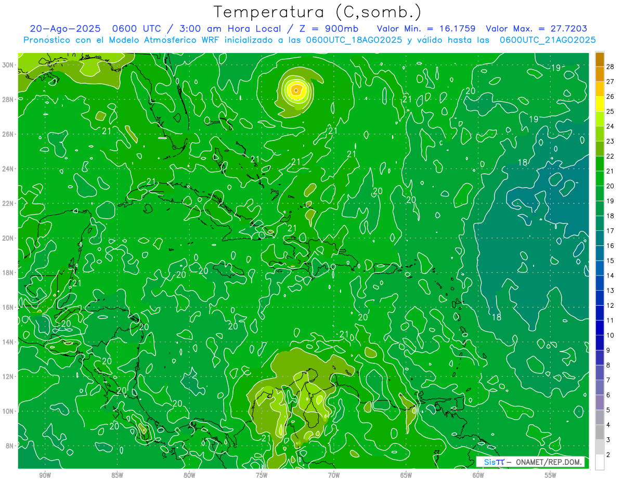Select the 'Valor Max. = 27.7203' readout
624x482 pixels.
point(537,29)
